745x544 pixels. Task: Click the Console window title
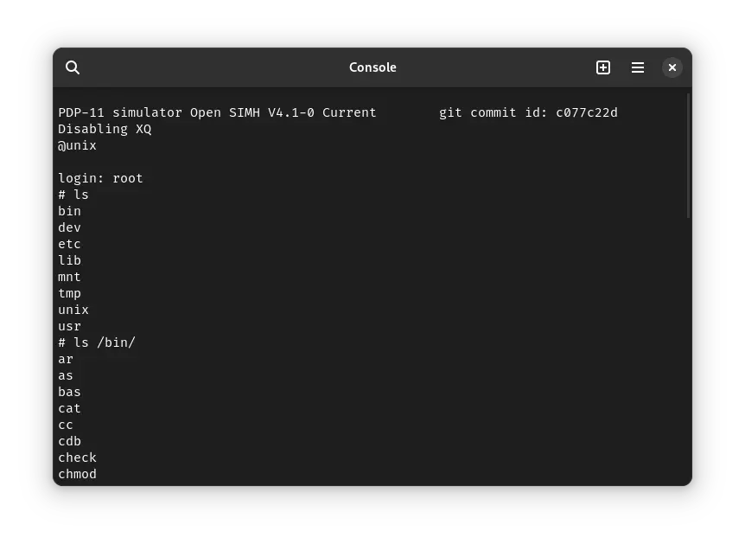[372, 67]
